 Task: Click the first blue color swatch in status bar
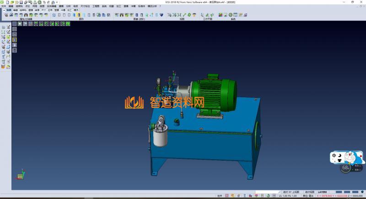pyautogui.click(x=339, y=192)
